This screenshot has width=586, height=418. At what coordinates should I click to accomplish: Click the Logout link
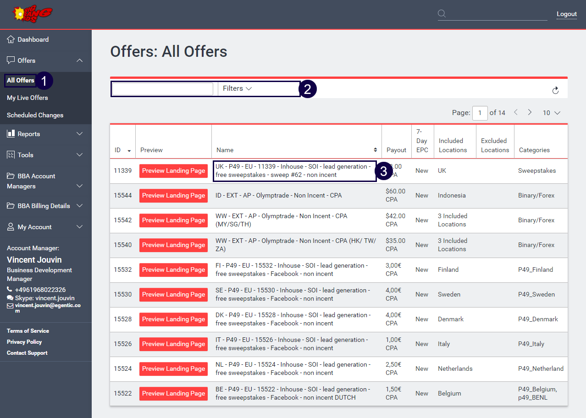coord(566,14)
